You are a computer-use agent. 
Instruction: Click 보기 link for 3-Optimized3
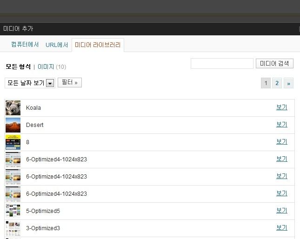point(282,228)
